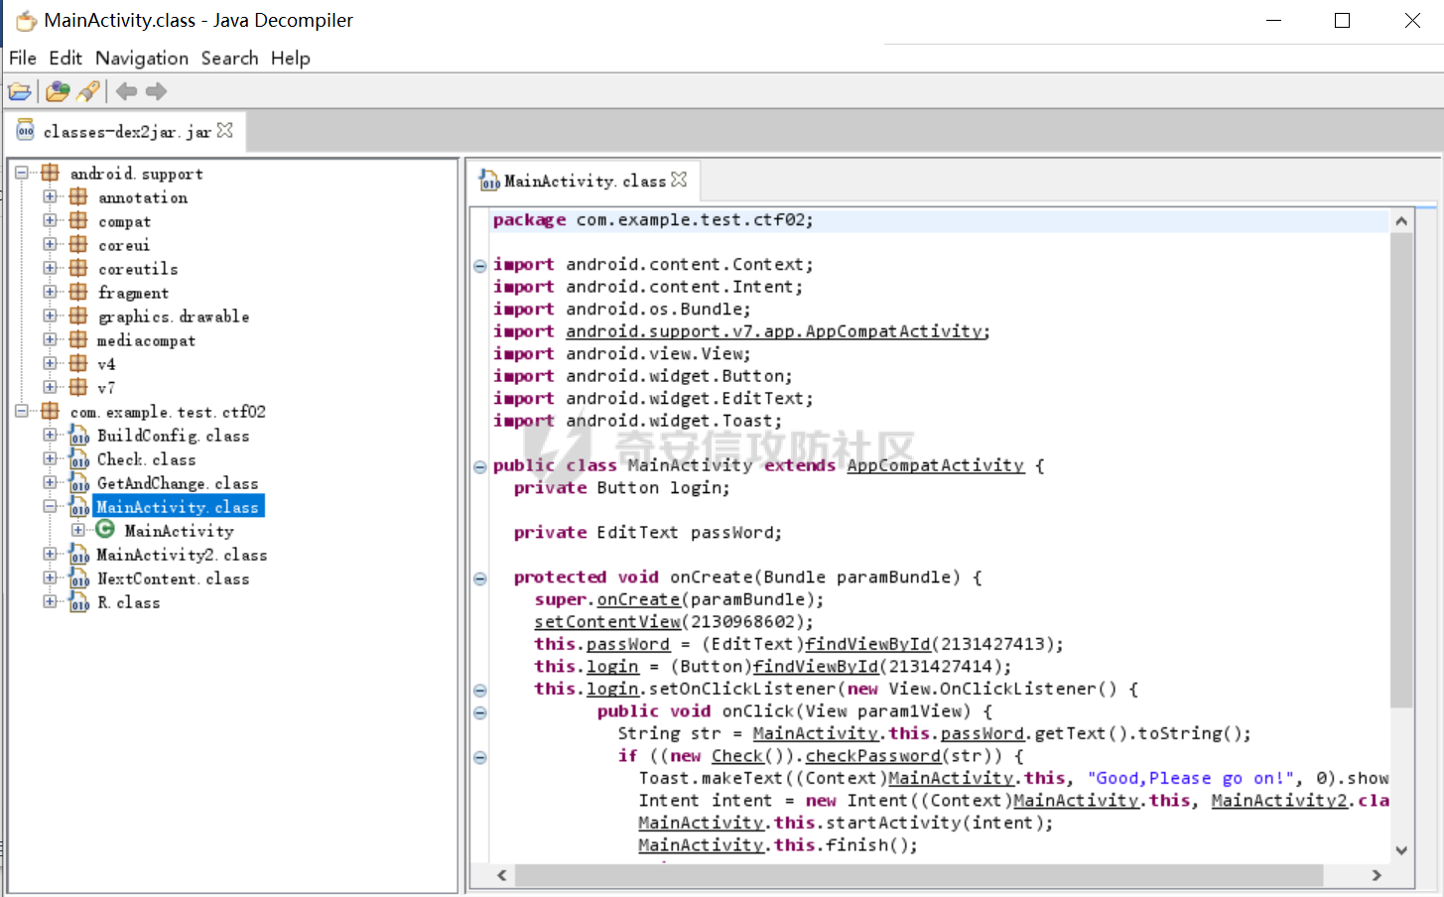
Task: Follow the MainActivity2 link in Intent line
Action: tap(1279, 801)
